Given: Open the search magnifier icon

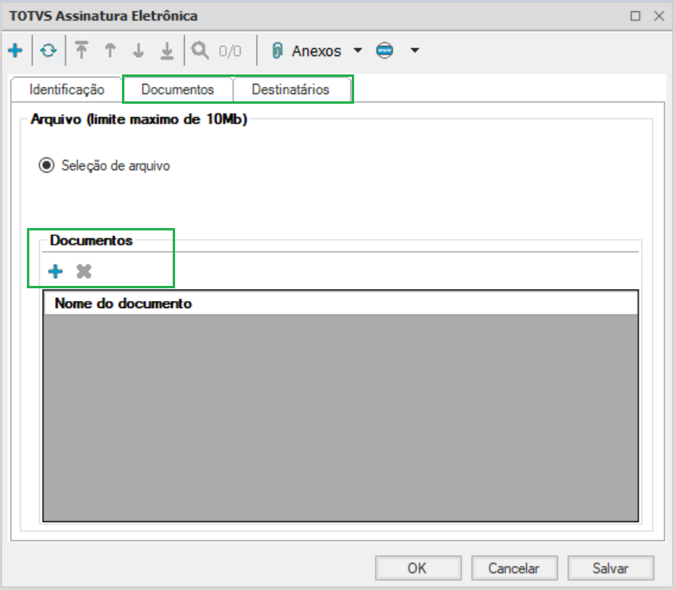Looking at the screenshot, I should (x=200, y=51).
